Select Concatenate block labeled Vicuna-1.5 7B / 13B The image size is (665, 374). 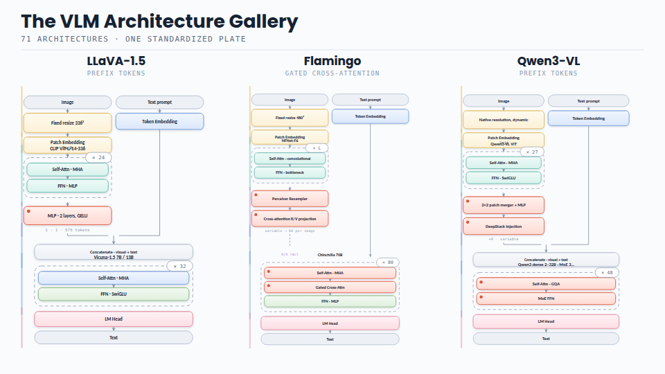point(114,252)
